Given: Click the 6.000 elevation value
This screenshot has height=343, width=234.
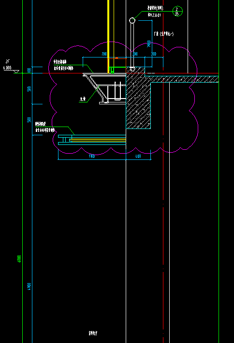Looking at the screenshot, I should [7, 68].
